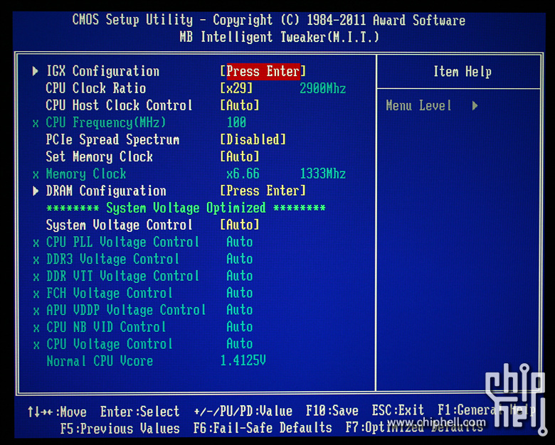Change CPU Host Clock Control [Auto] value
This screenshot has height=445, width=555.
click(x=240, y=105)
